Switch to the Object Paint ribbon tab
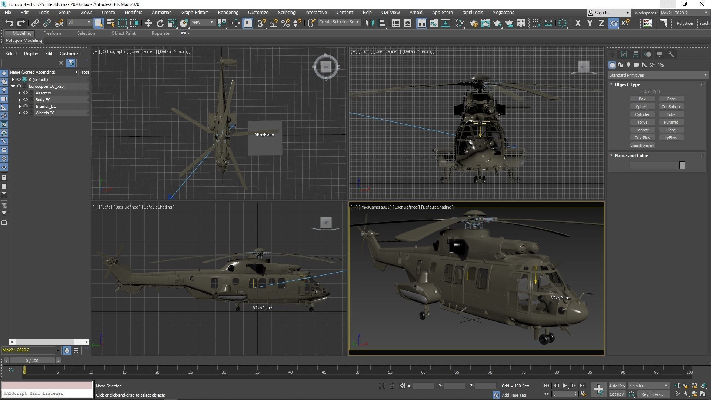The height and width of the screenshot is (400, 711). tap(123, 33)
